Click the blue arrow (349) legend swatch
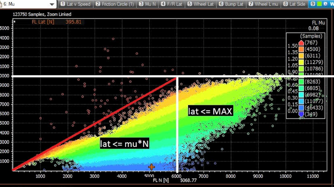Viewport: 334px width, 187px height. click(301, 114)
